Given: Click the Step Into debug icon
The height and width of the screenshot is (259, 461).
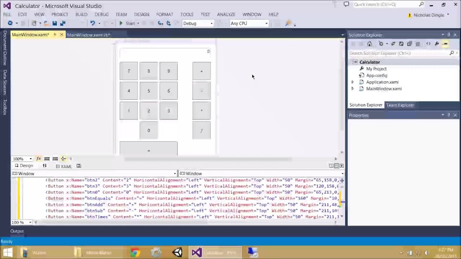Looking at the screenshot, I should click(x=161, y=23).
